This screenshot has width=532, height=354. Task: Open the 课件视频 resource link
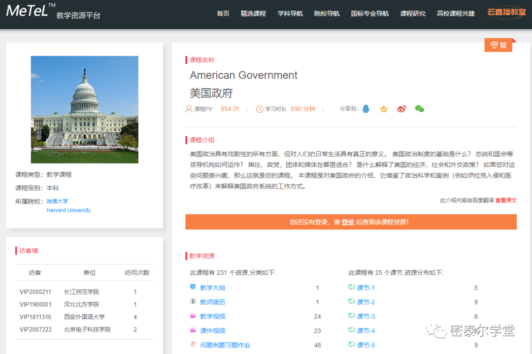tap(212, 330)
